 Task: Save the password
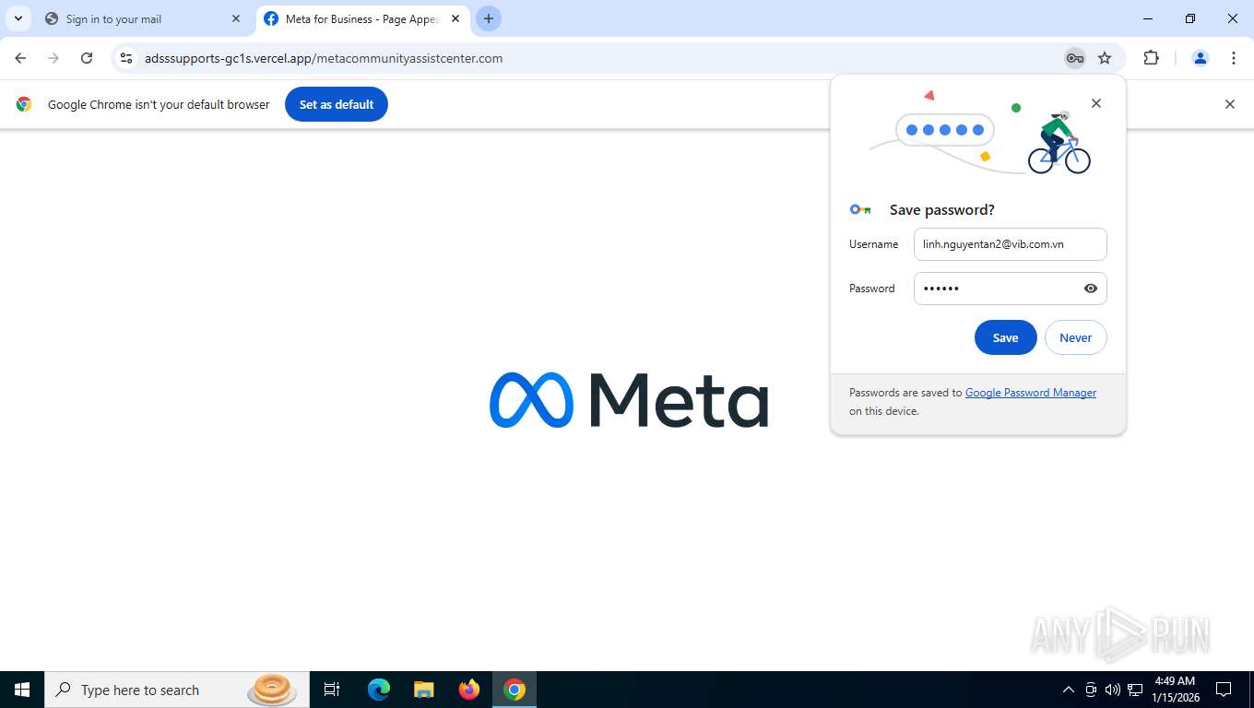[x=1005, y=337]
